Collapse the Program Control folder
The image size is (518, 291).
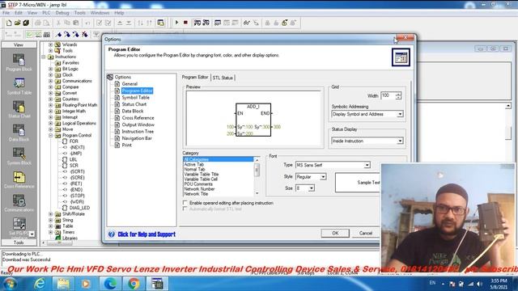click(50, 135)
